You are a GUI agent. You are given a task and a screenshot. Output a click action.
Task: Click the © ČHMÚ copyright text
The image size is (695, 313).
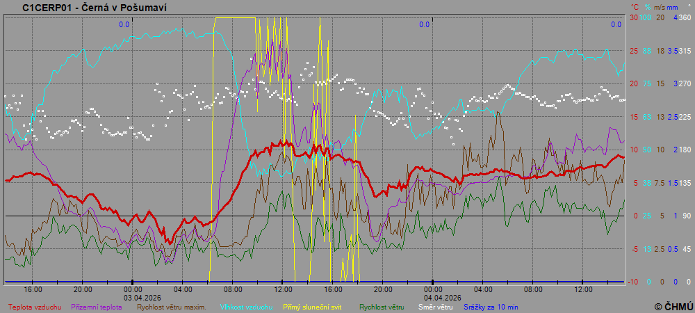673,306
